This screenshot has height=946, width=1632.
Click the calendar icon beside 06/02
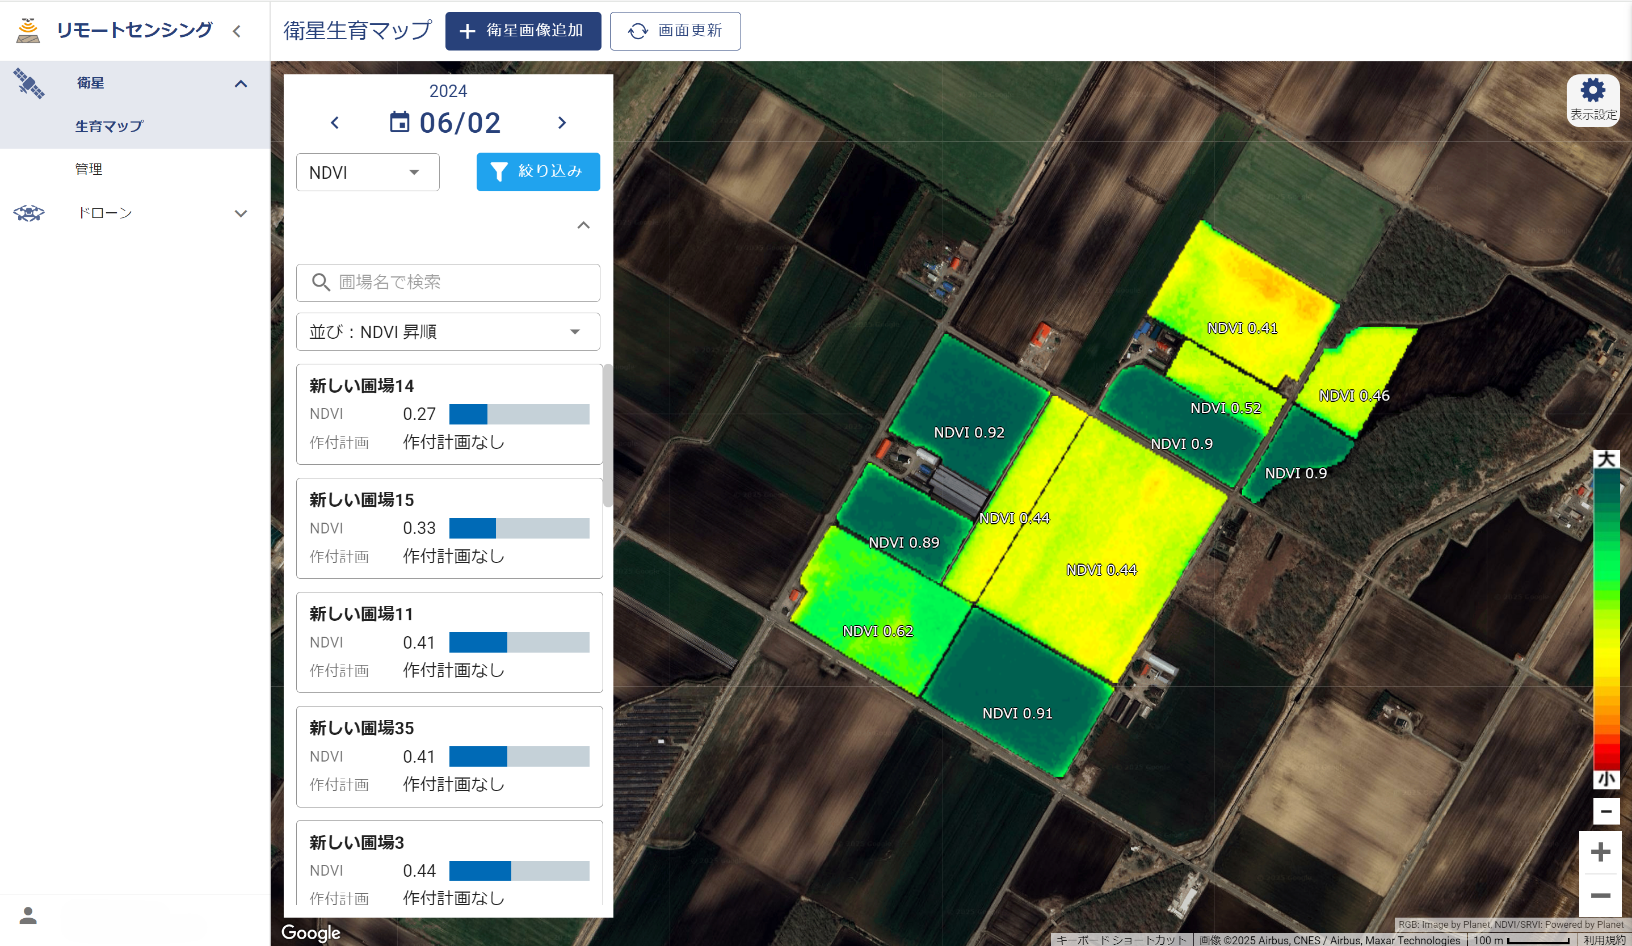[399, 123]
